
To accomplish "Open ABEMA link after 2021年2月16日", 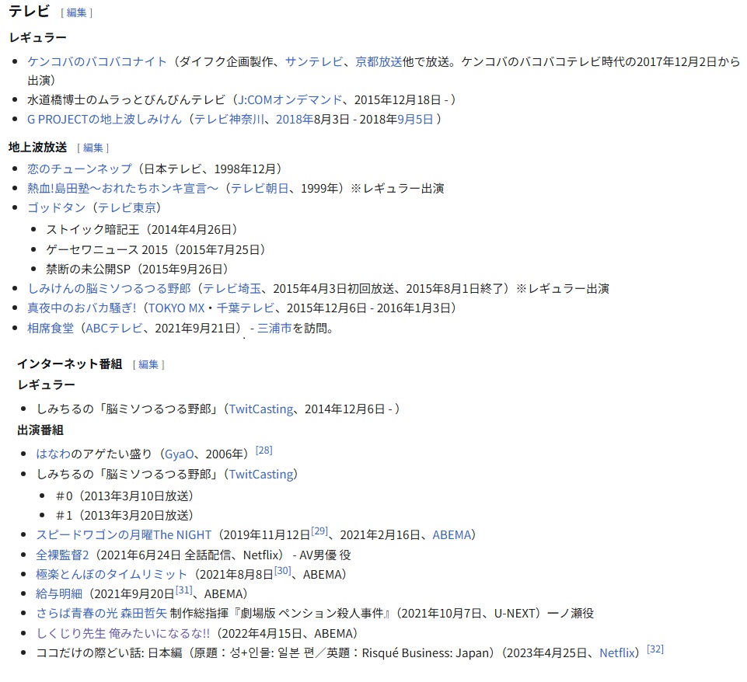I will (452, 535).
